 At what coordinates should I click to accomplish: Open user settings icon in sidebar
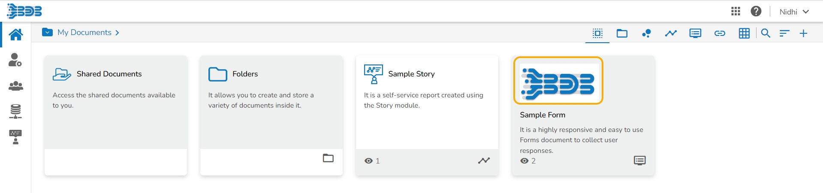point(15,60)
